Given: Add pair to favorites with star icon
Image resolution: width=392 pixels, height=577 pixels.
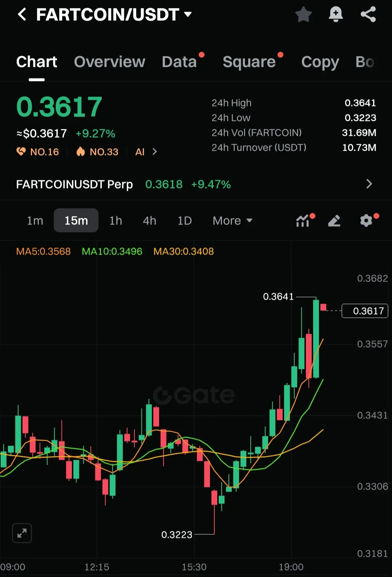Looking at the screenshot, I should click(303, 15).
